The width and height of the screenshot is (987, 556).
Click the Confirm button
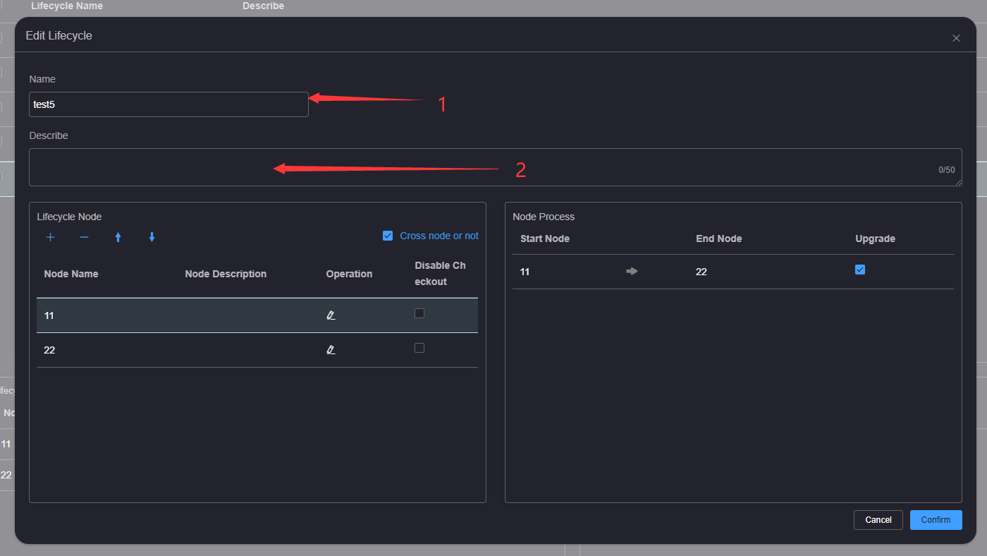coord(936,520)
